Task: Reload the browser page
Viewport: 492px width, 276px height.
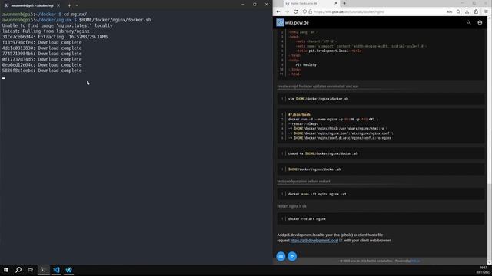Action: pyautogui.click(x=295, y=11)
